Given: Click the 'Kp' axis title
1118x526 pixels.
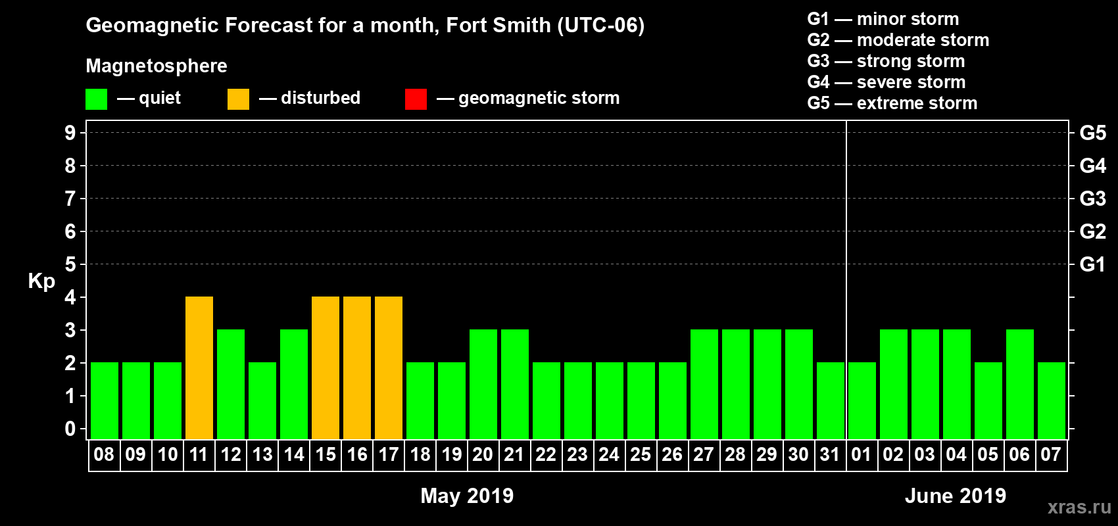Looking at the screenshot, I should tap(41, 281).
